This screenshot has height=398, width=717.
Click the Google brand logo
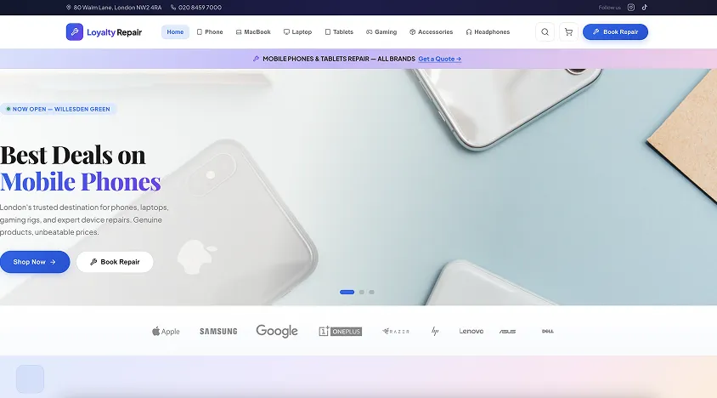tap(277, 331)
